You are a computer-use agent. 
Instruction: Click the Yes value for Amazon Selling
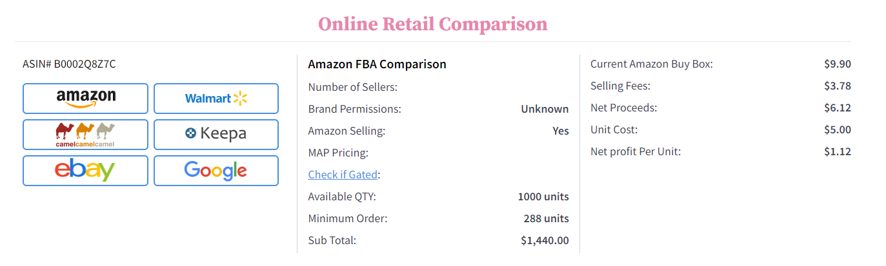tap(560, 131)
